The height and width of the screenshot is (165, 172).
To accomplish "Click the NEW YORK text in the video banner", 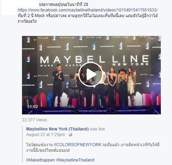I will pos(130,64).
